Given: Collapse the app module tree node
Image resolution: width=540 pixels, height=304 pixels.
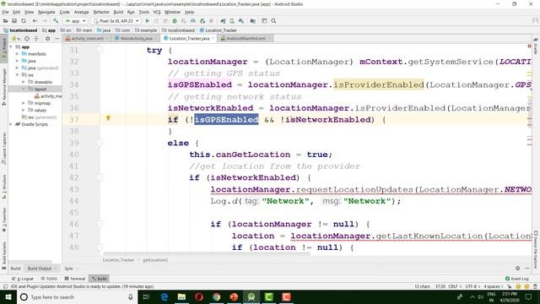Looking at the screenshot, I should [x=11, y=47].
